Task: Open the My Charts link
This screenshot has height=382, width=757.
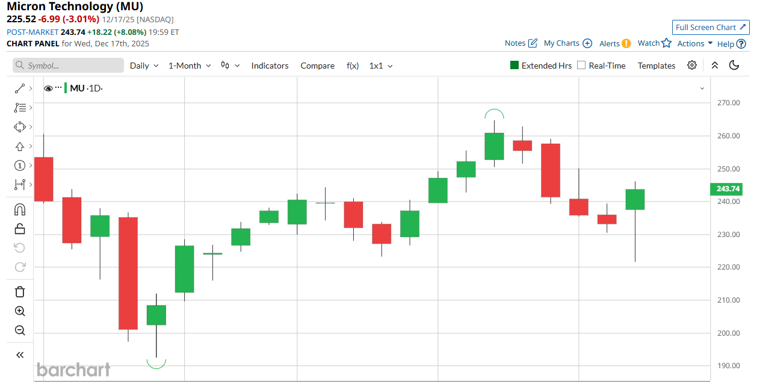Action: (561, 43)
